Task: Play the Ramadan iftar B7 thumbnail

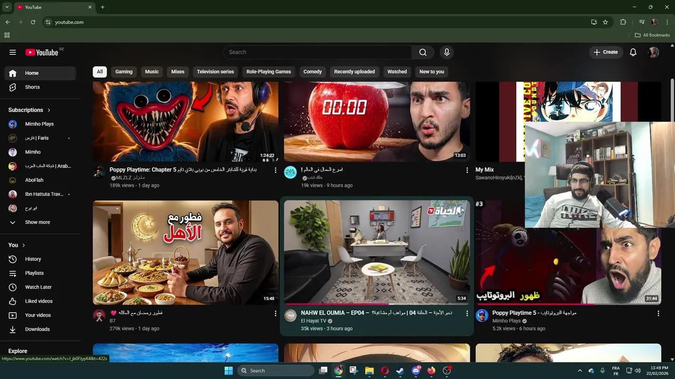Action: click(x=186, y=253)
